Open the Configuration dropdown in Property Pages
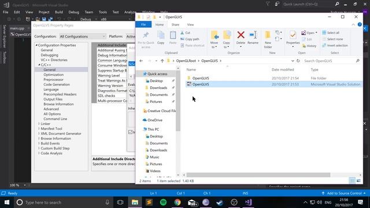Screen dimensions: 370x208 [82, 36]
